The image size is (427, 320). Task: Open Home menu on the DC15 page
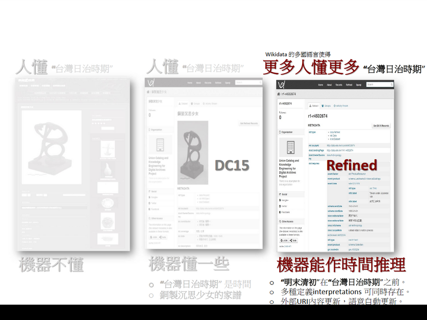point(190,83)
